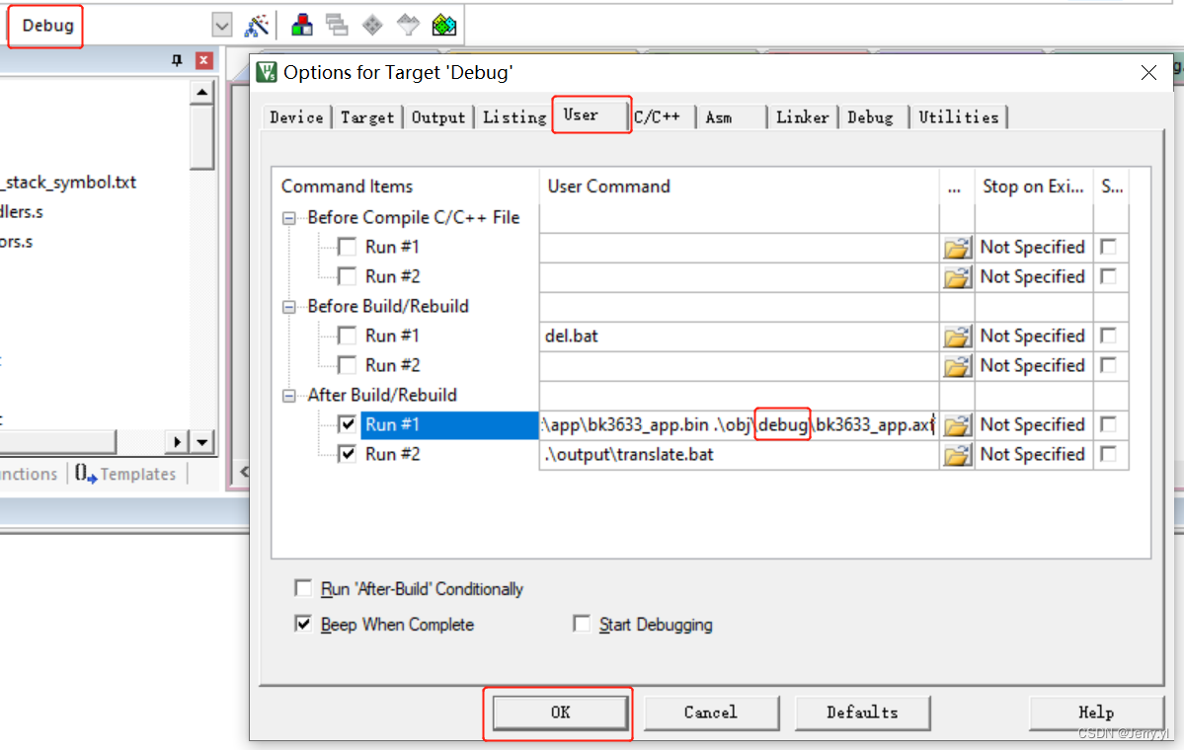The width and height of the screenshot is (1184, 750).
Task: Browse folder for After Build Run #1
Action: [957, 424]
